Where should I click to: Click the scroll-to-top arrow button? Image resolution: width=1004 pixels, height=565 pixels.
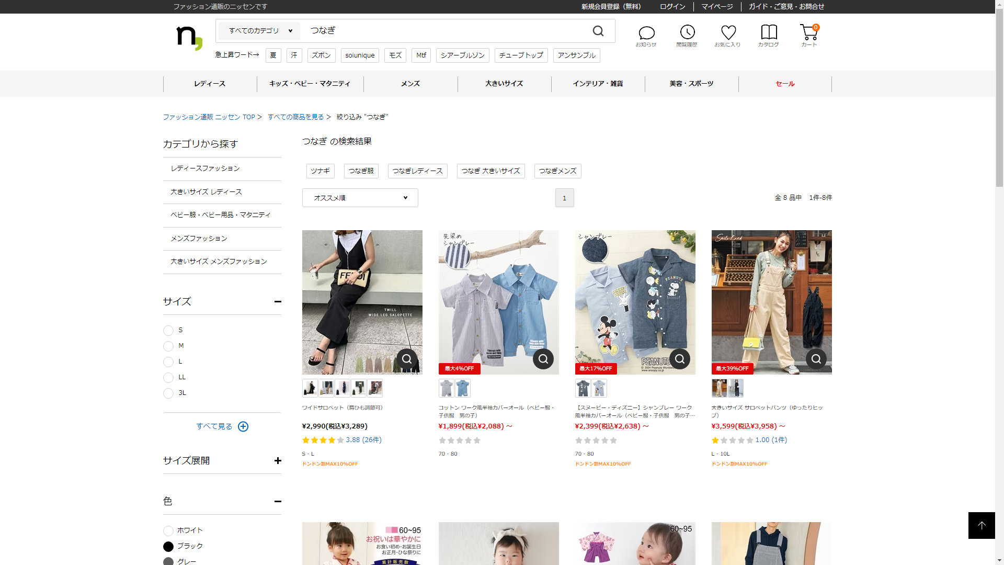pos(981,525)
